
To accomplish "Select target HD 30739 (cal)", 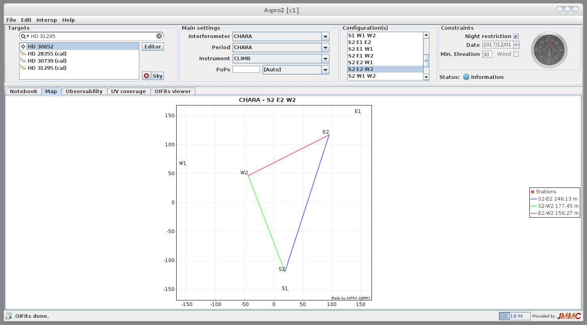I will (79, 61).
